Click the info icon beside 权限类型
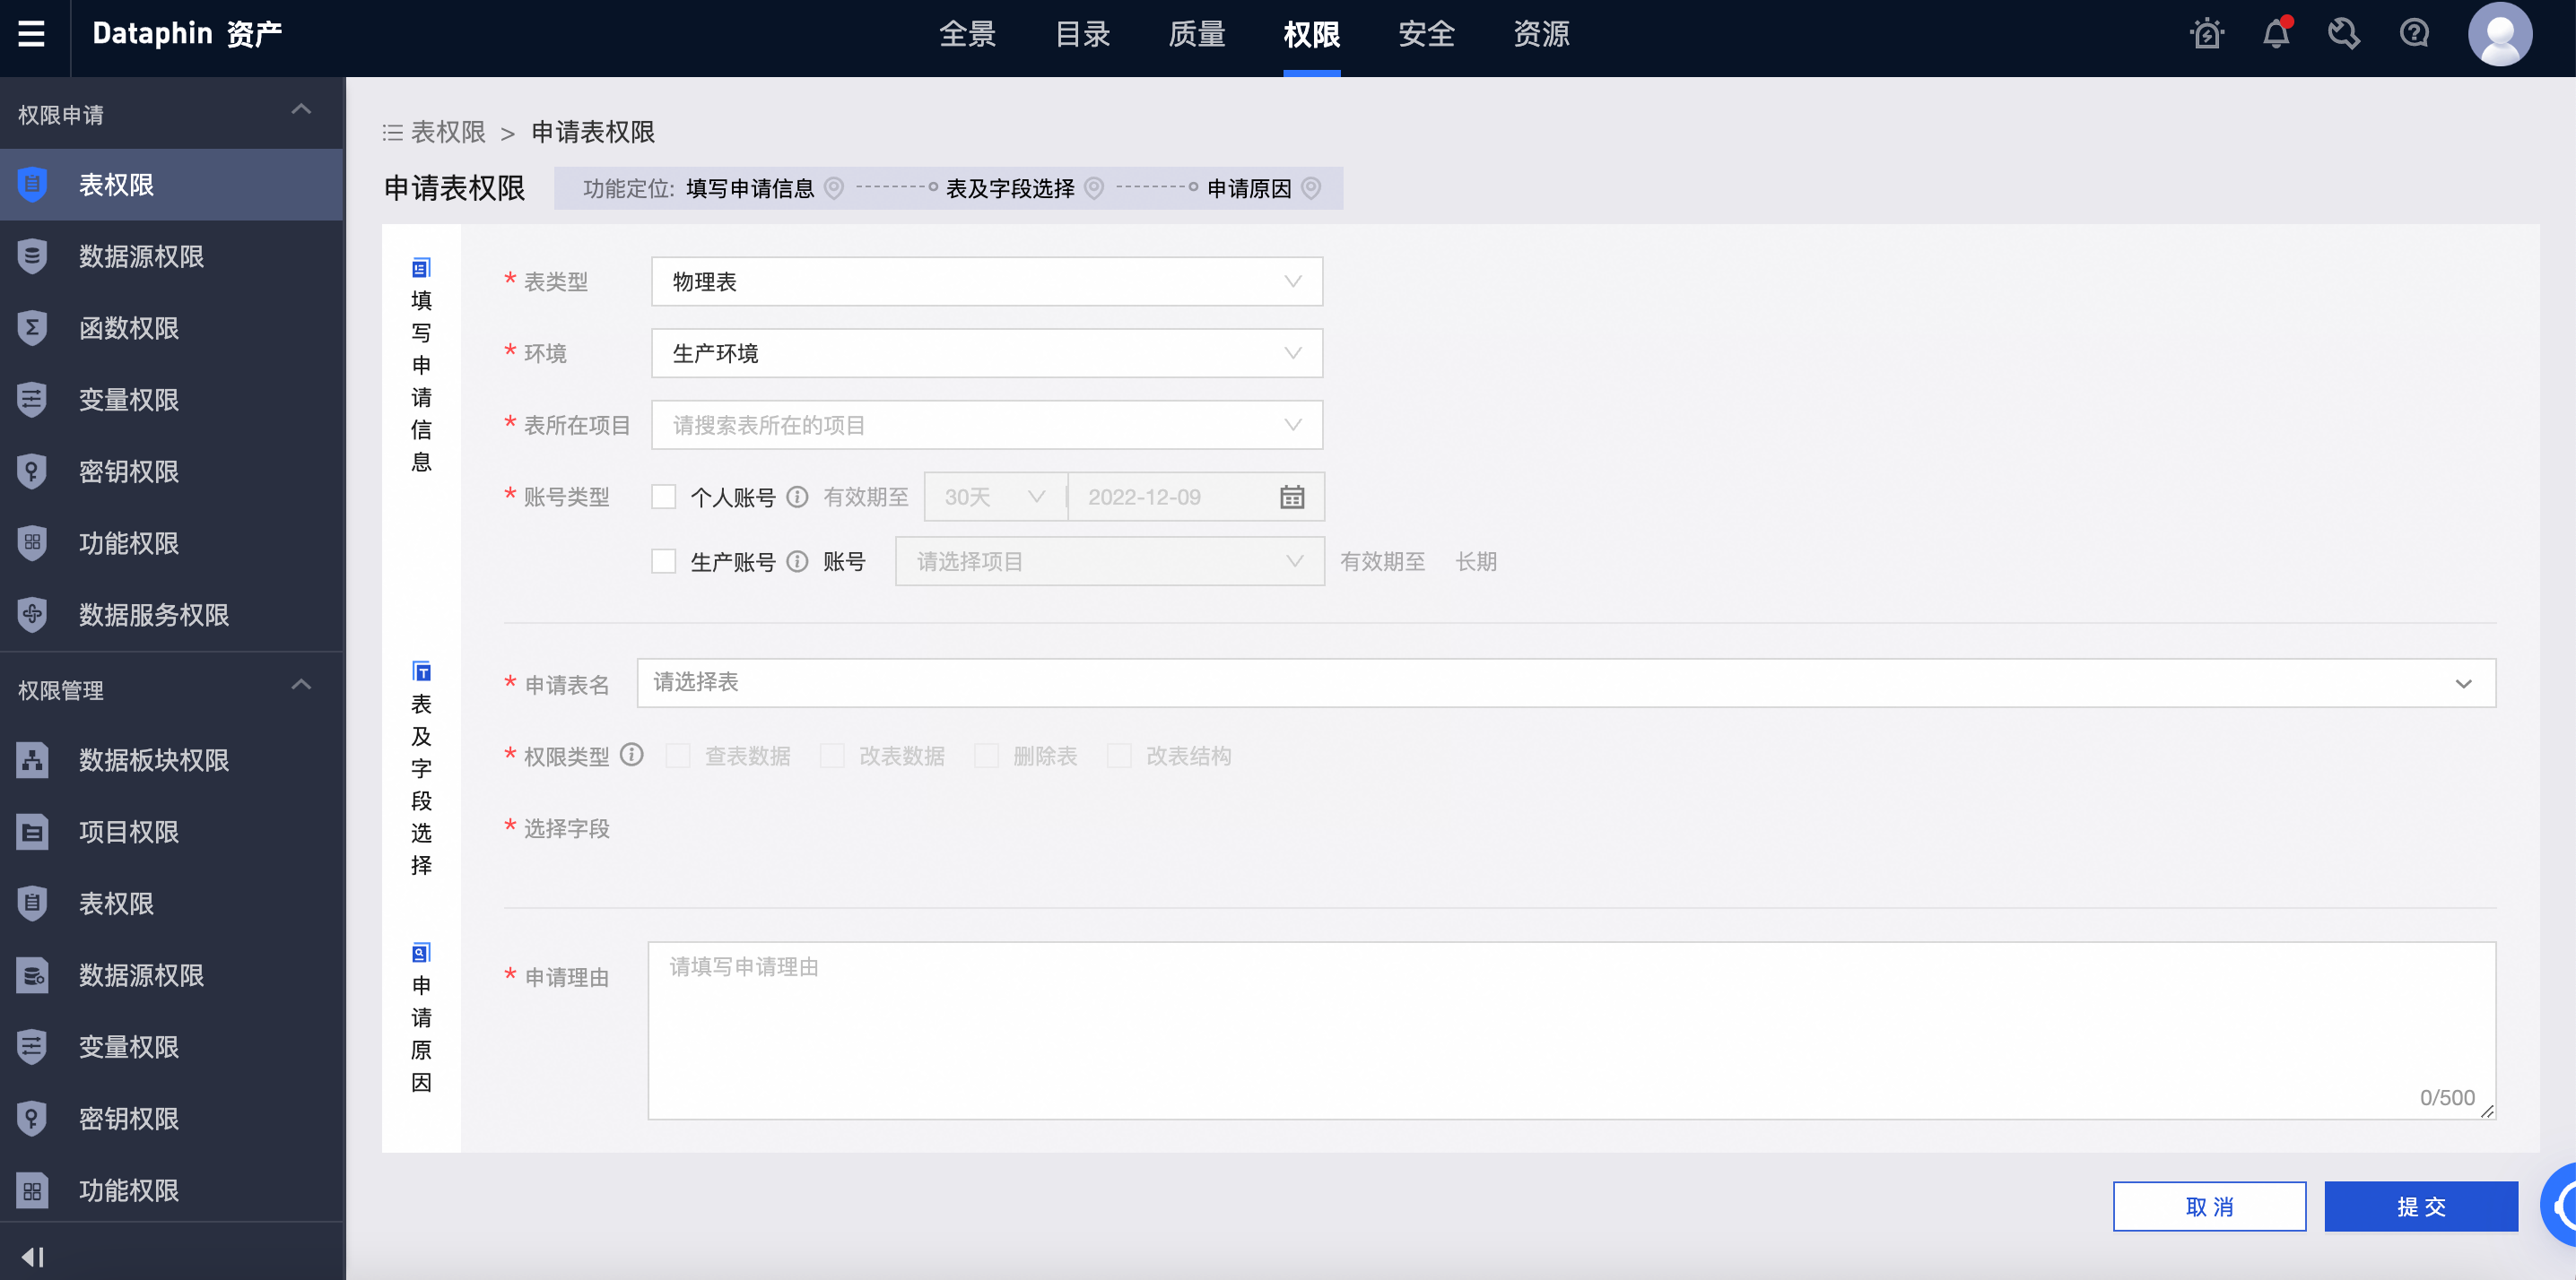Image resolution: width=2576 pixels, height=1280 pixels. [x=631, y=756]
